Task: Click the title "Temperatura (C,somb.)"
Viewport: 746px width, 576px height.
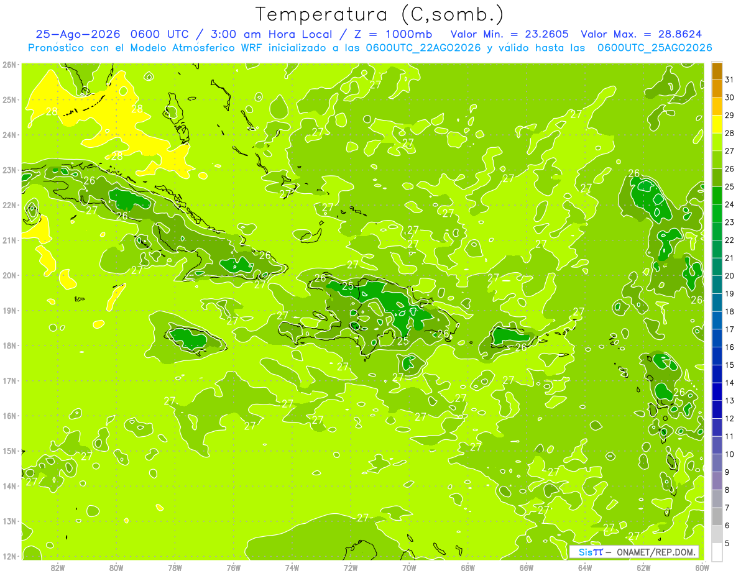Action: point(380,15)
